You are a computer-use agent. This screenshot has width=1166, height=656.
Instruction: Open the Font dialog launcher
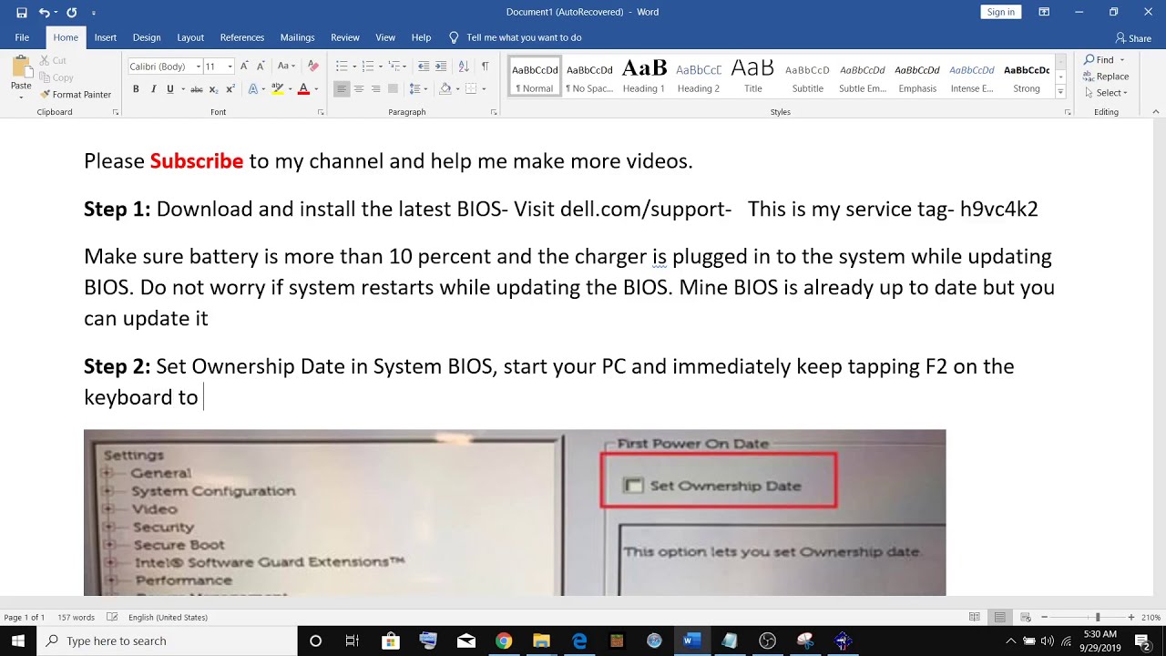[321, 112]
